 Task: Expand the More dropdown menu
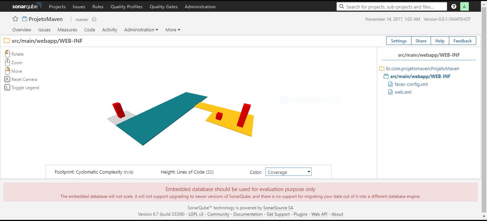coord(173,30)
